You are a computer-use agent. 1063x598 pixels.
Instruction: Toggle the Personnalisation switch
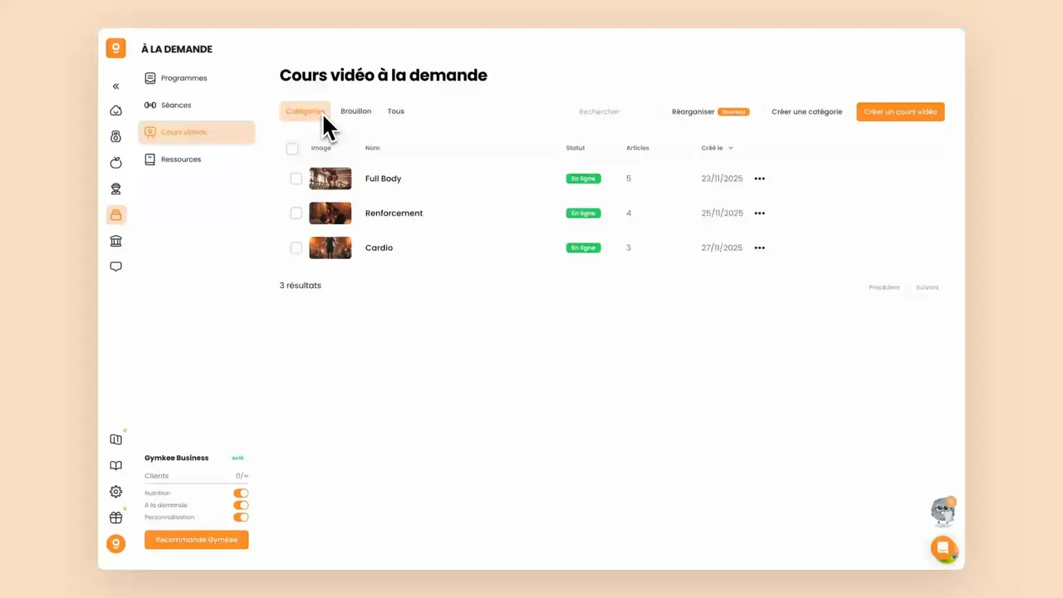[x=241, y=517]
